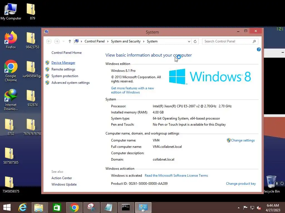Image resolution: width=285 pixels, height=213 pixels.
Task: Select My Computer desktop icon
Action: (11, 11)
